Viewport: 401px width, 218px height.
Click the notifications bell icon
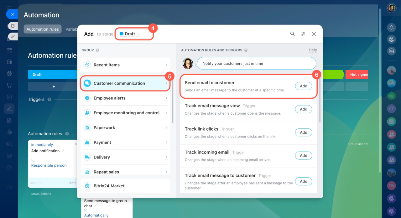[391, 28]
